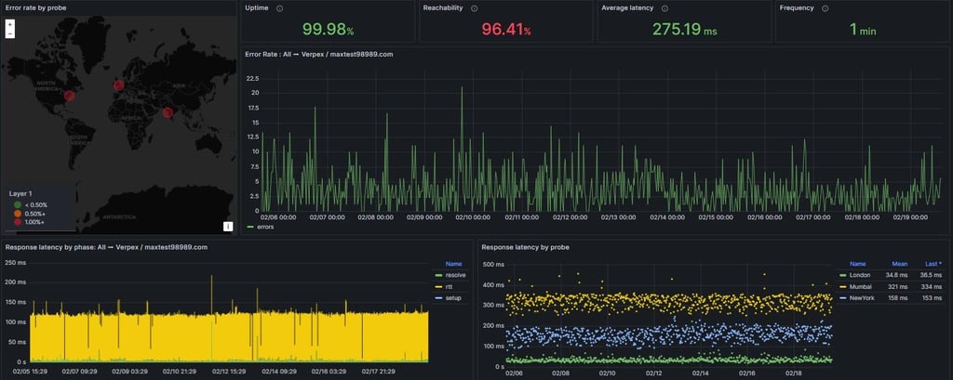Click the India probe marker on map
This screenshot has height=380, width=953.
168,113
